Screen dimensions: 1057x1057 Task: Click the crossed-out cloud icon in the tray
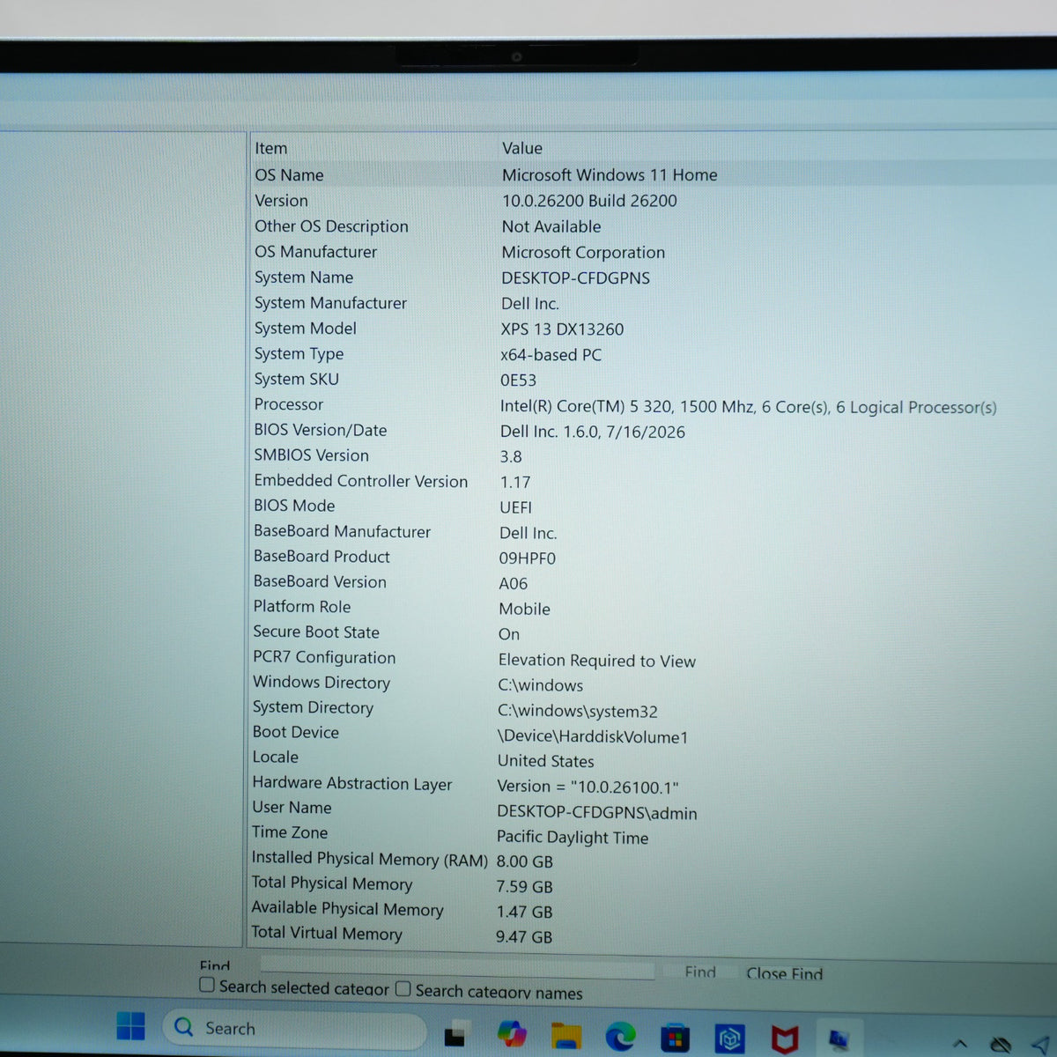(1001, 1046)
